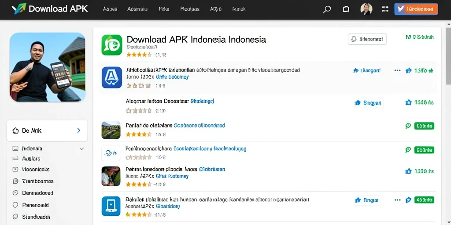Open the Kutek menu item
The image size is (451, 225).
pos(239,9)
